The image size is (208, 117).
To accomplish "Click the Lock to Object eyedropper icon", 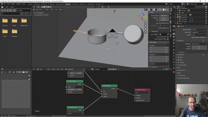I will coord(168,34).
